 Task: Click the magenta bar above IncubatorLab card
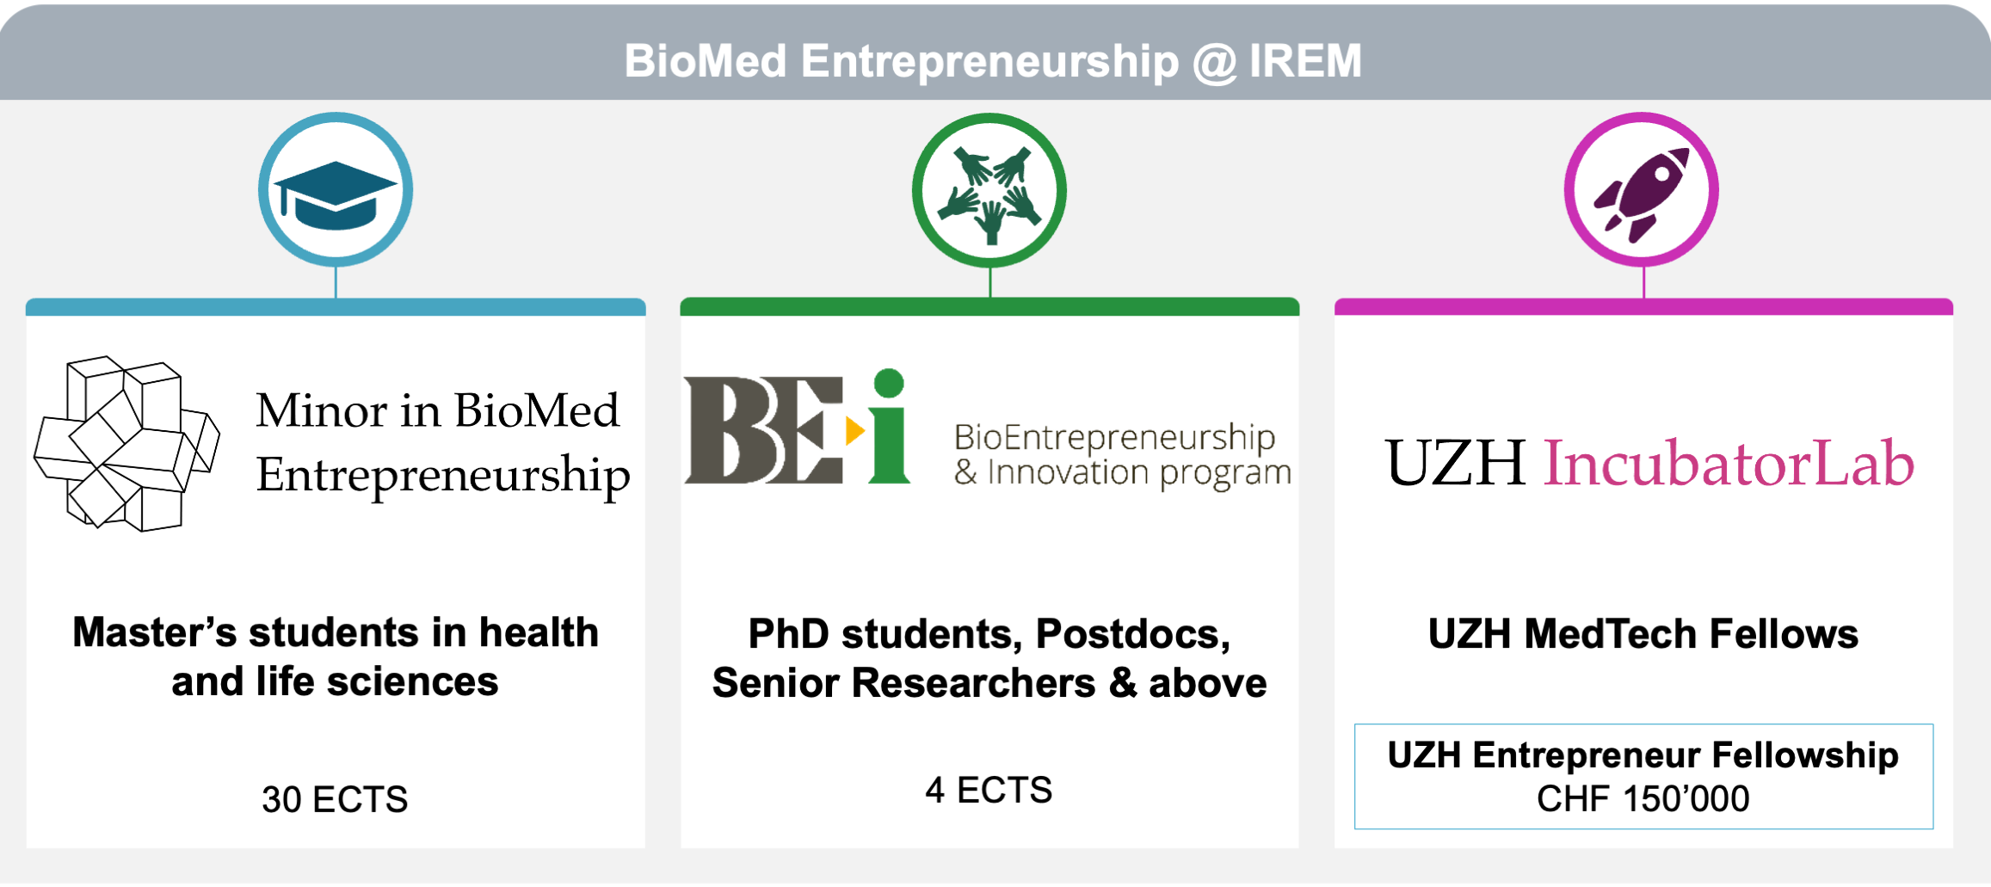[x=1643, y=307]
